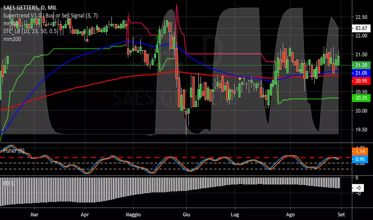Click the 83.67 price scale label
The image size is (373, 220).
click(x=361, y=28)
